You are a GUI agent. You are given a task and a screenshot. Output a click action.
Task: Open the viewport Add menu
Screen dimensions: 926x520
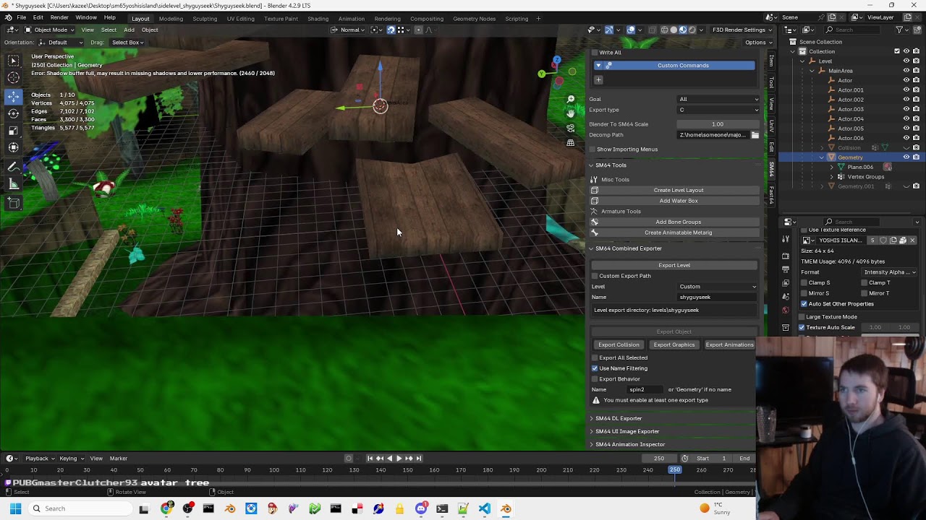click(129, 30)
